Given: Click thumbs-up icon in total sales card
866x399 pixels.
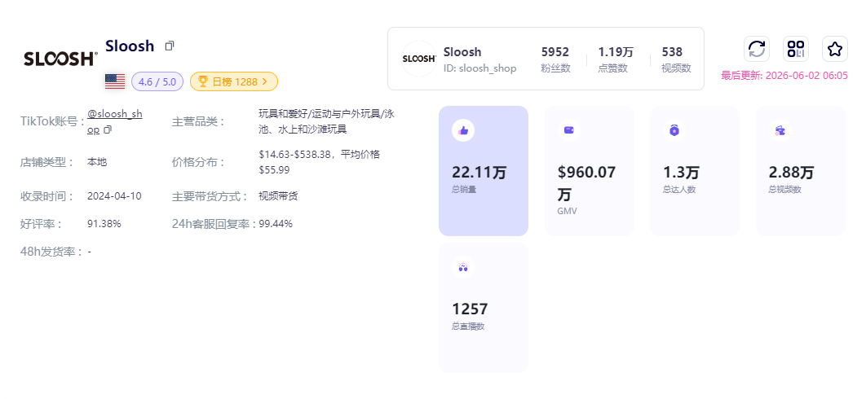Looking at the screenshot, I should point(463,130).
